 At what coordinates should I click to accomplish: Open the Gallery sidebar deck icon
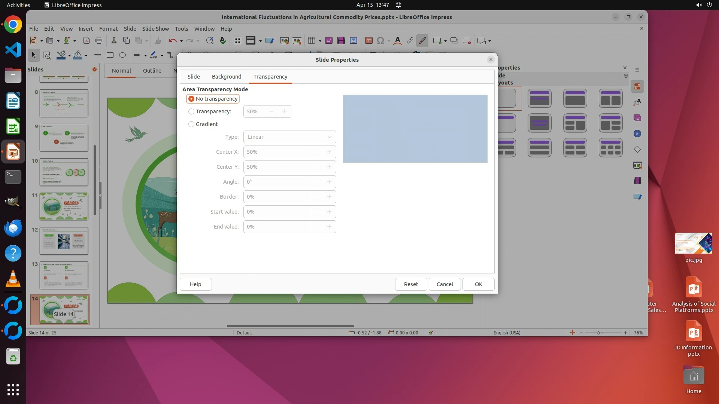[637, 118]
